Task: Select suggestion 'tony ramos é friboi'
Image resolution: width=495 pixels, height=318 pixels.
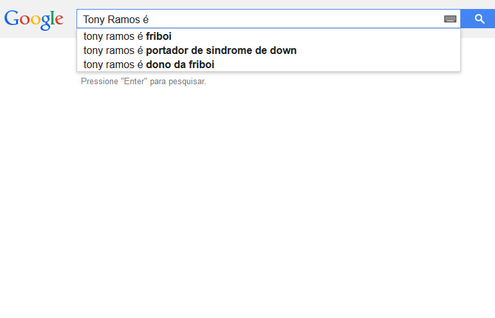Action: (268, 36)
